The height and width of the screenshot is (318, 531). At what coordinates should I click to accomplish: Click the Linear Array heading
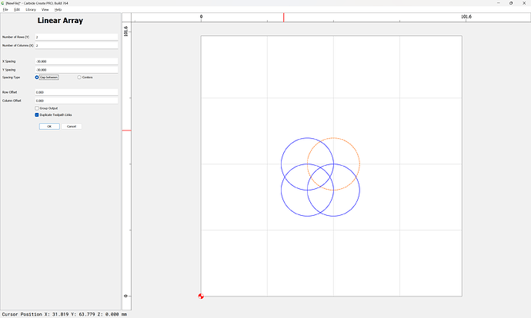click(x=60, y=21)
